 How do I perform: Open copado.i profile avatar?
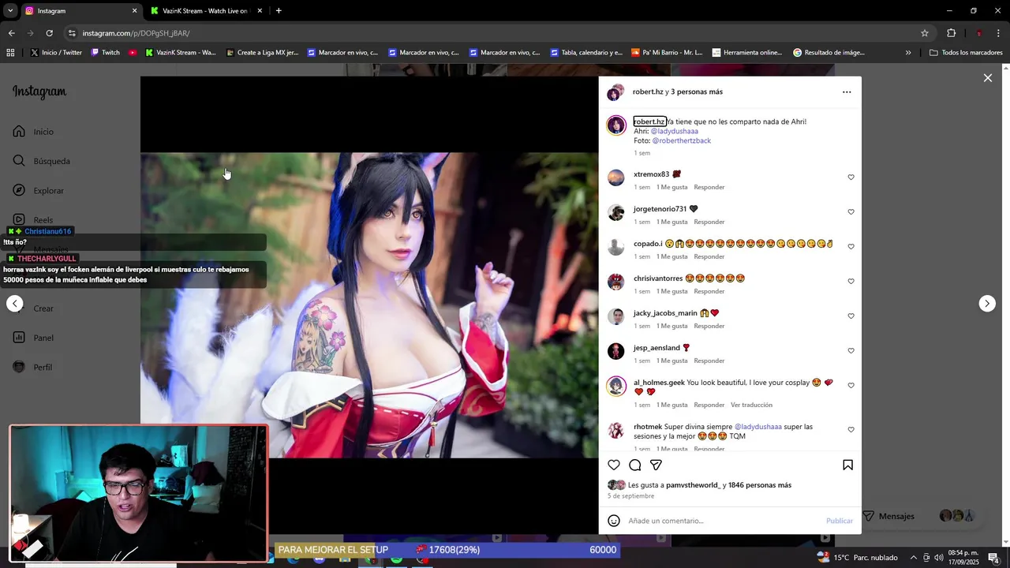click(x=615, y=247)
